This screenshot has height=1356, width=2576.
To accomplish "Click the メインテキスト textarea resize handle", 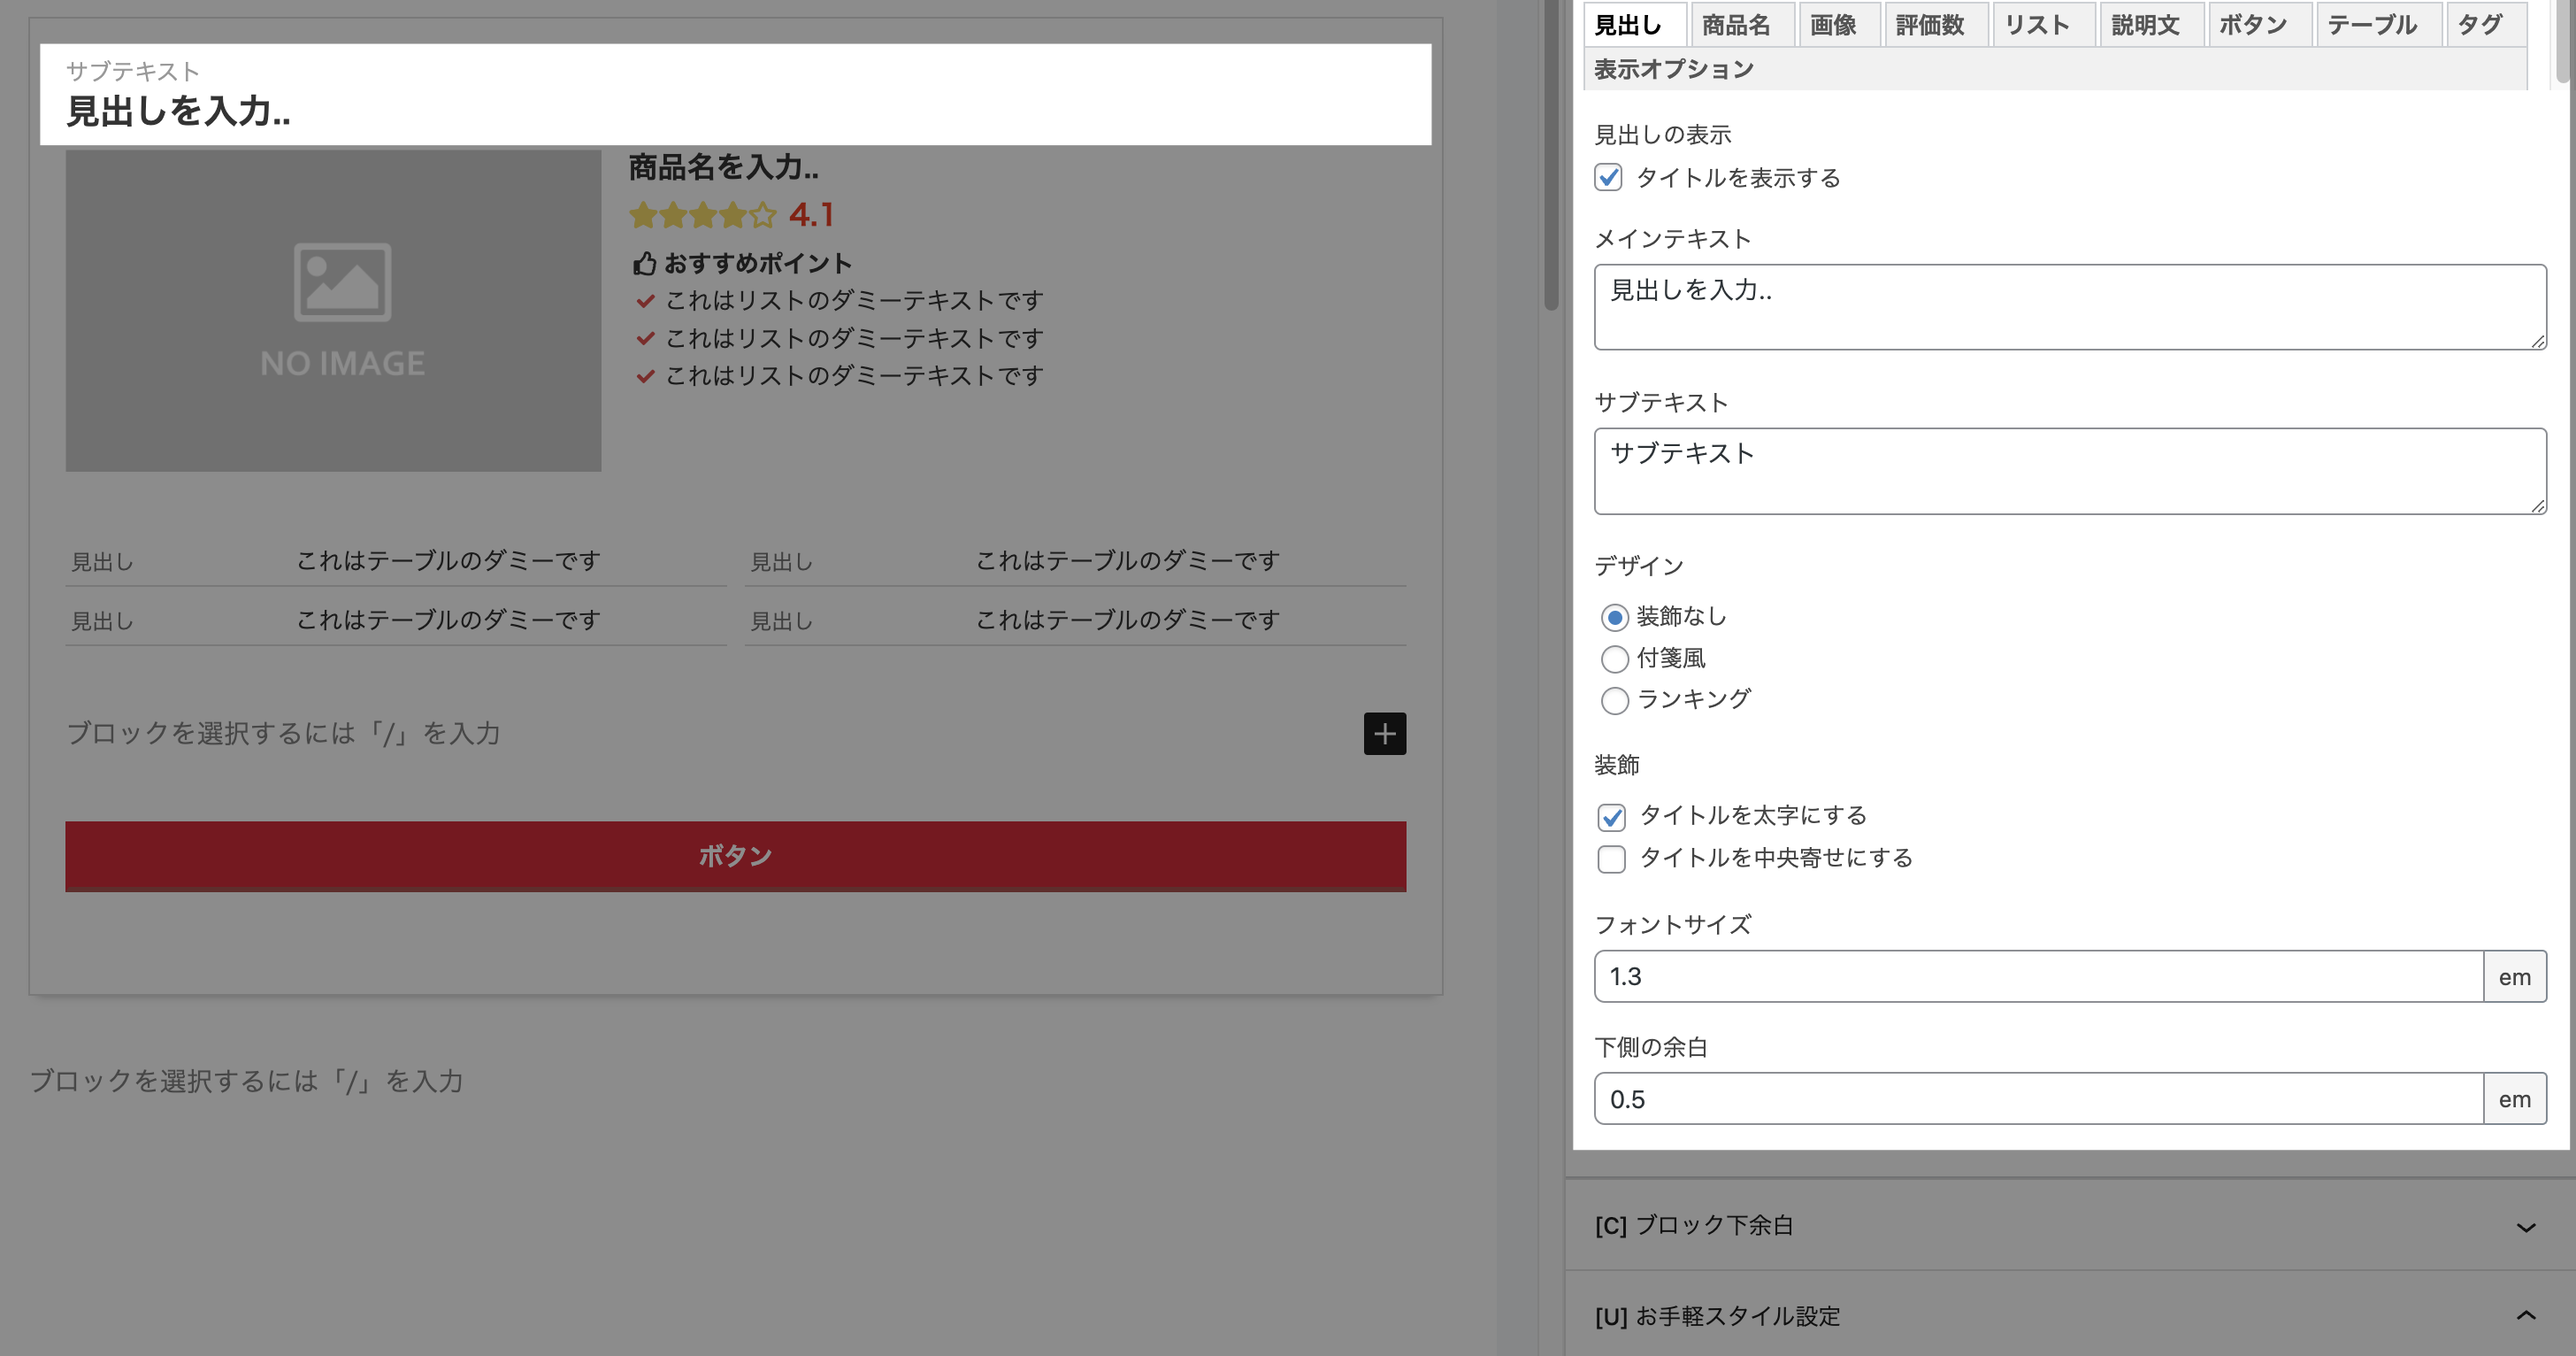I will (2538, 342).
